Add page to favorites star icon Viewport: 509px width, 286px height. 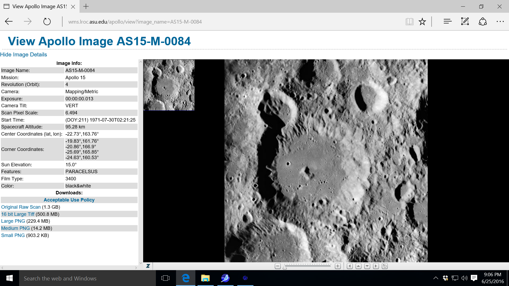422,21
